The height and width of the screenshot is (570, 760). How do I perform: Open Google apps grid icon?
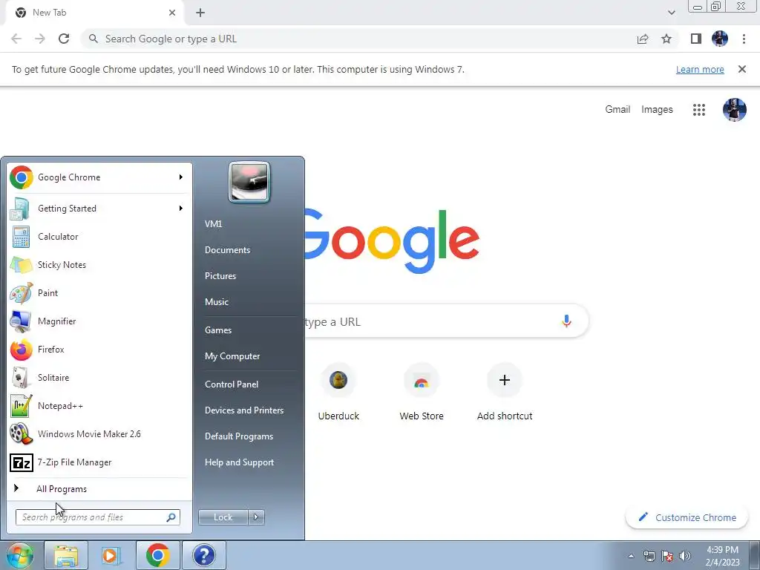point(699,110)
